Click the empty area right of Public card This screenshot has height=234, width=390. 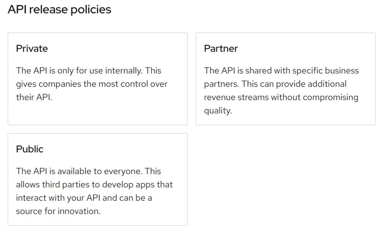(x=286, y=180)
